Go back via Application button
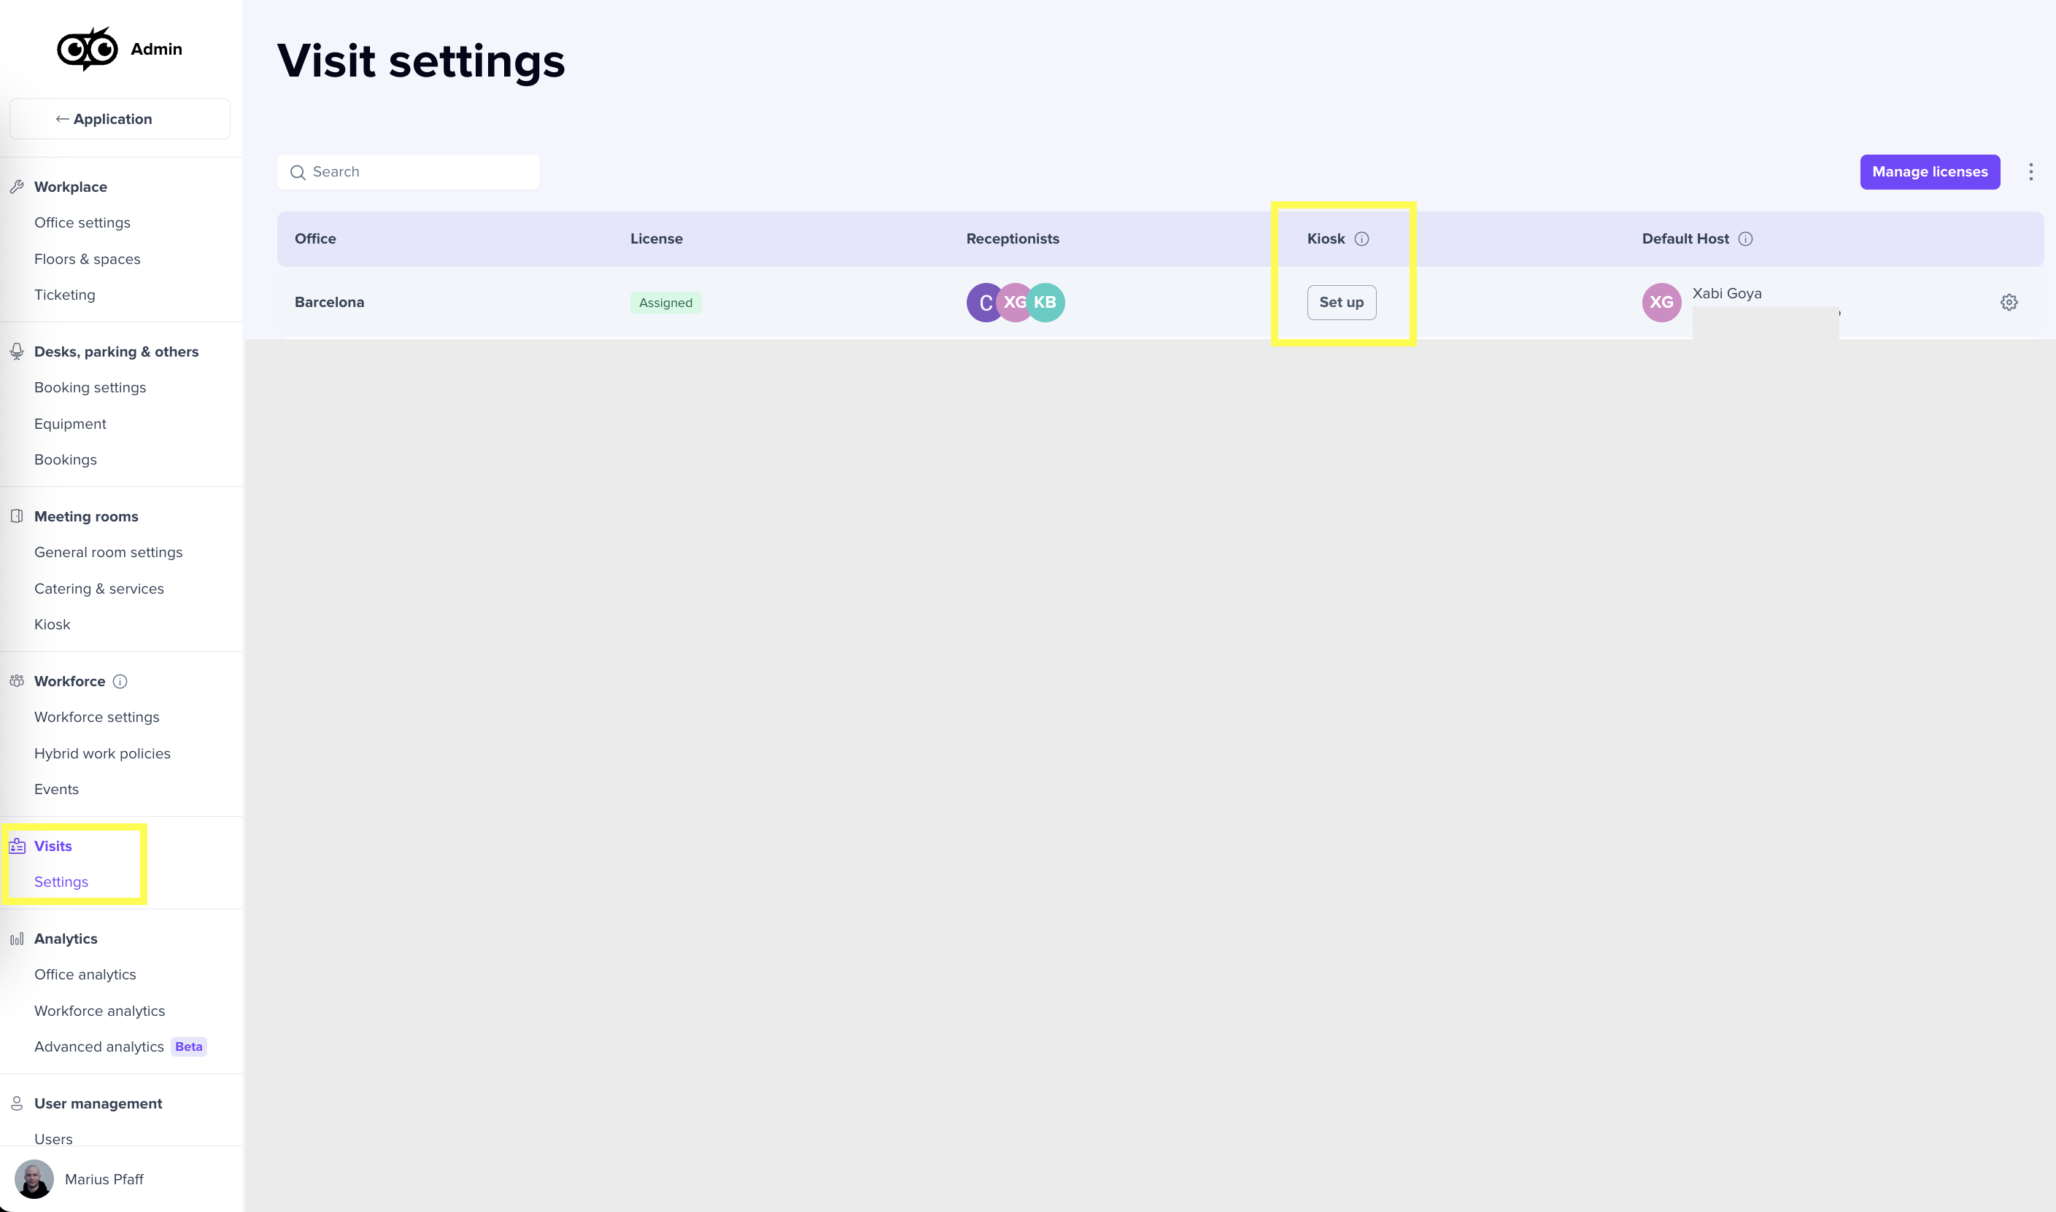Viewport: 2056px width, 1212px height. [119, 120]
